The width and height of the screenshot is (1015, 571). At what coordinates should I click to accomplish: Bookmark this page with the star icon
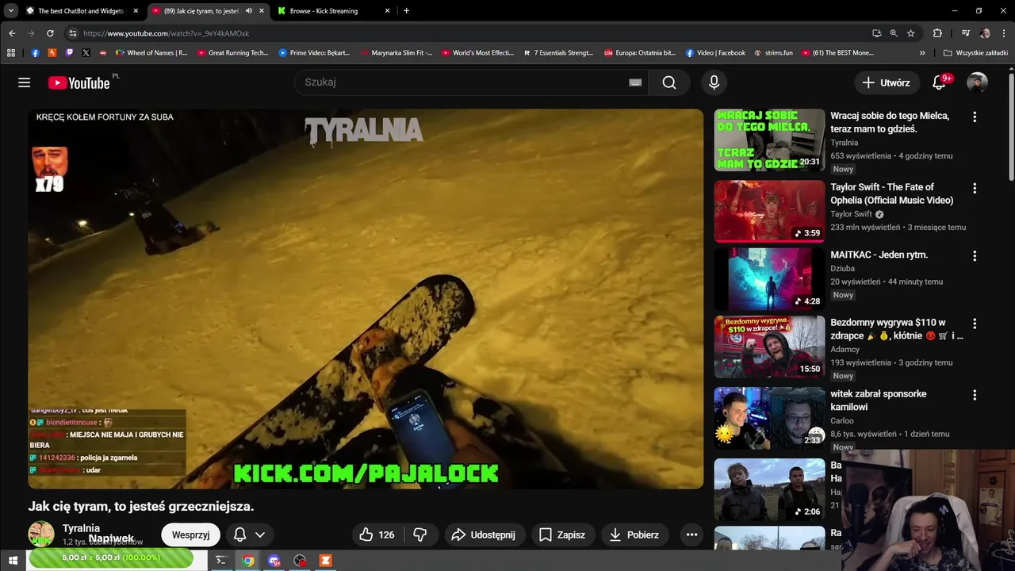coord(911,33)
